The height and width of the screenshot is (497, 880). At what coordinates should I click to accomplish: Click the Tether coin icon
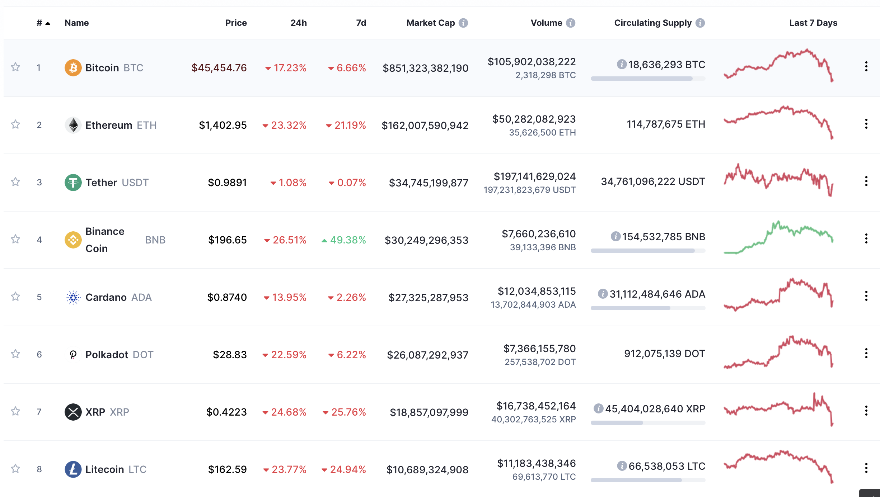click(x=73, y=183)
